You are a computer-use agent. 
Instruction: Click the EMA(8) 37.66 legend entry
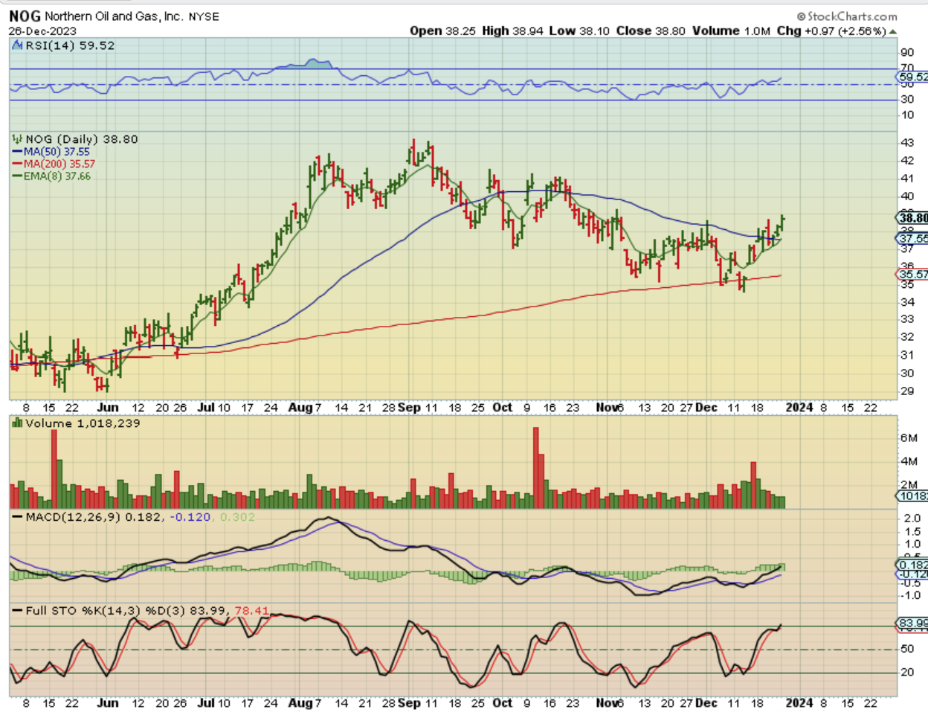tap(57, 176)
